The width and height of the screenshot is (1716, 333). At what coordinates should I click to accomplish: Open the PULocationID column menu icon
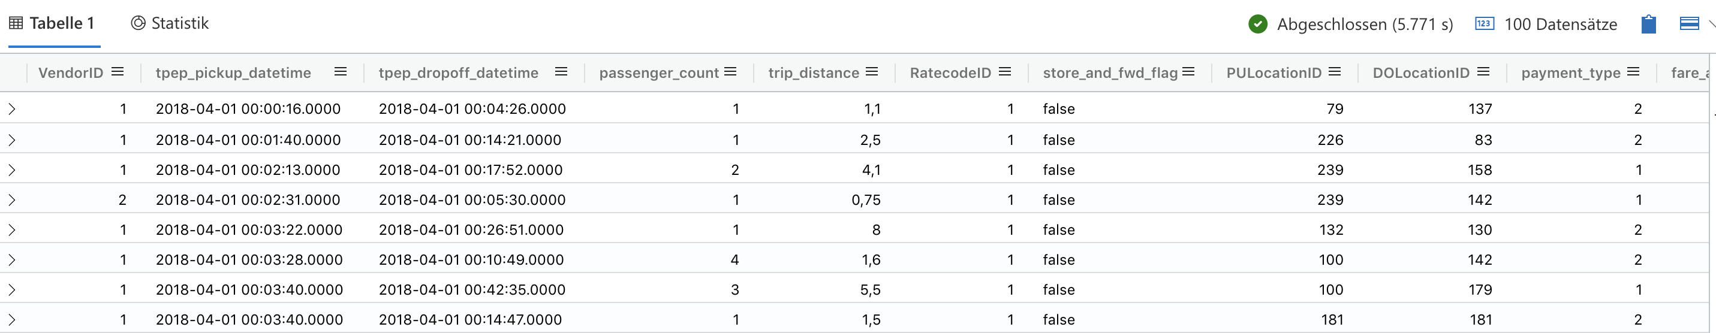pyautogui.click(x=1334, y=72)
